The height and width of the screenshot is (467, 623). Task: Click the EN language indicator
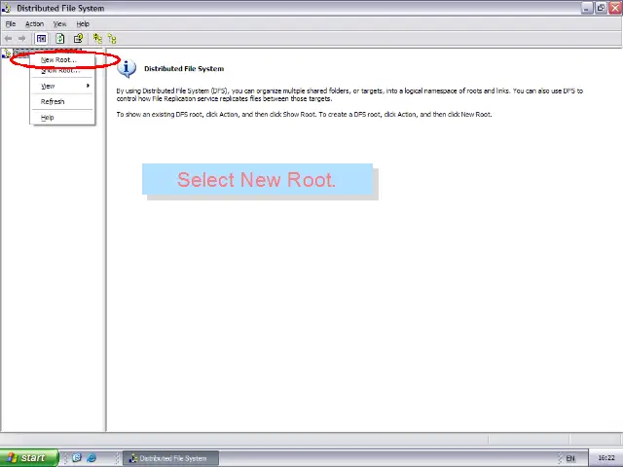pyautogui.click(x=570, y=458)
